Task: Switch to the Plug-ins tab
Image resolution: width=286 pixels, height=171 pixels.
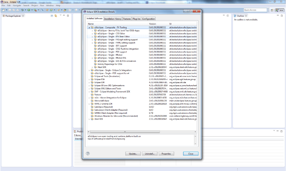Action: pyautogui.click(x=137, y=19)
